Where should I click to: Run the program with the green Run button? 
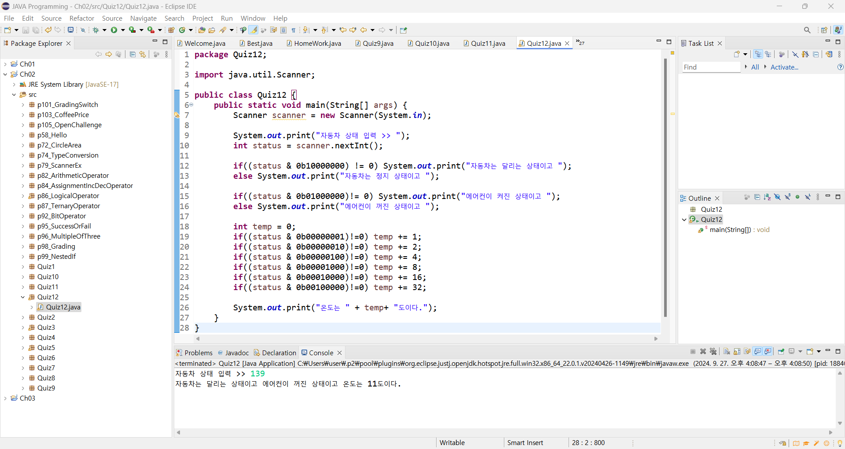pyautogui.click(x=114, y=30)
